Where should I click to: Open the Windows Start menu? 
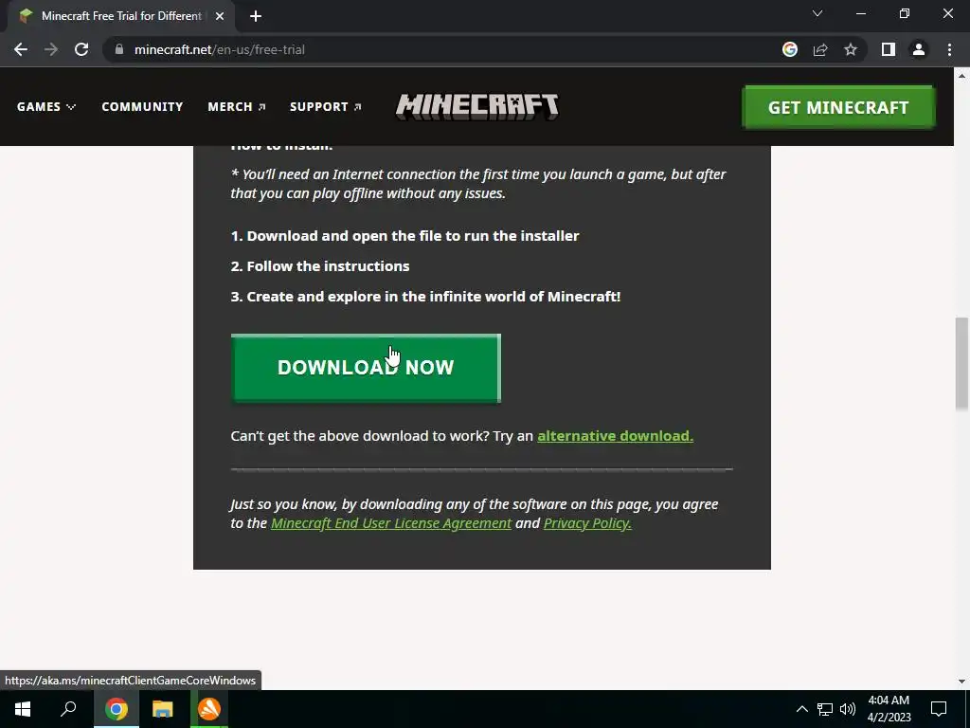pyautogui.click(x=23, y=709)
